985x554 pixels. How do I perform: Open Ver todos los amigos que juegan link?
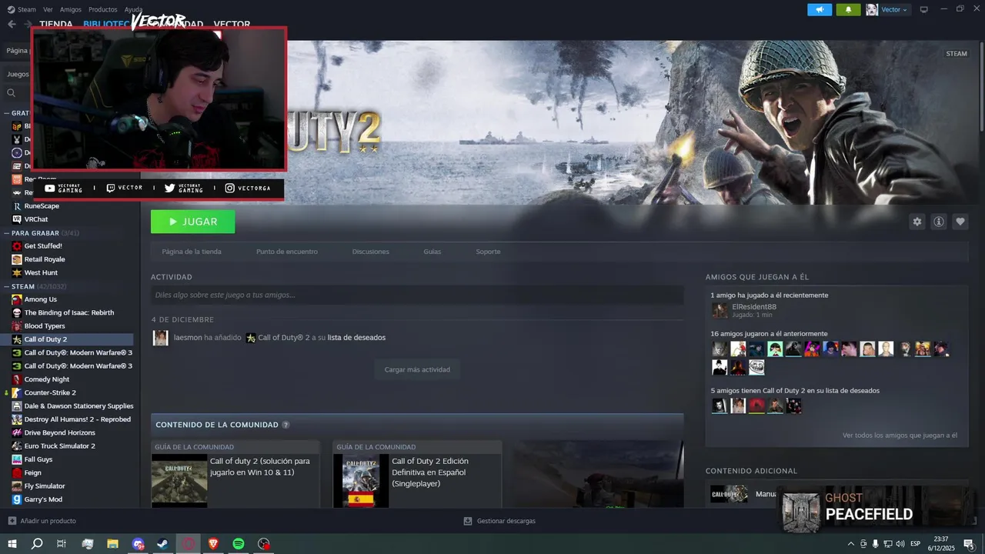coord(900,436)
